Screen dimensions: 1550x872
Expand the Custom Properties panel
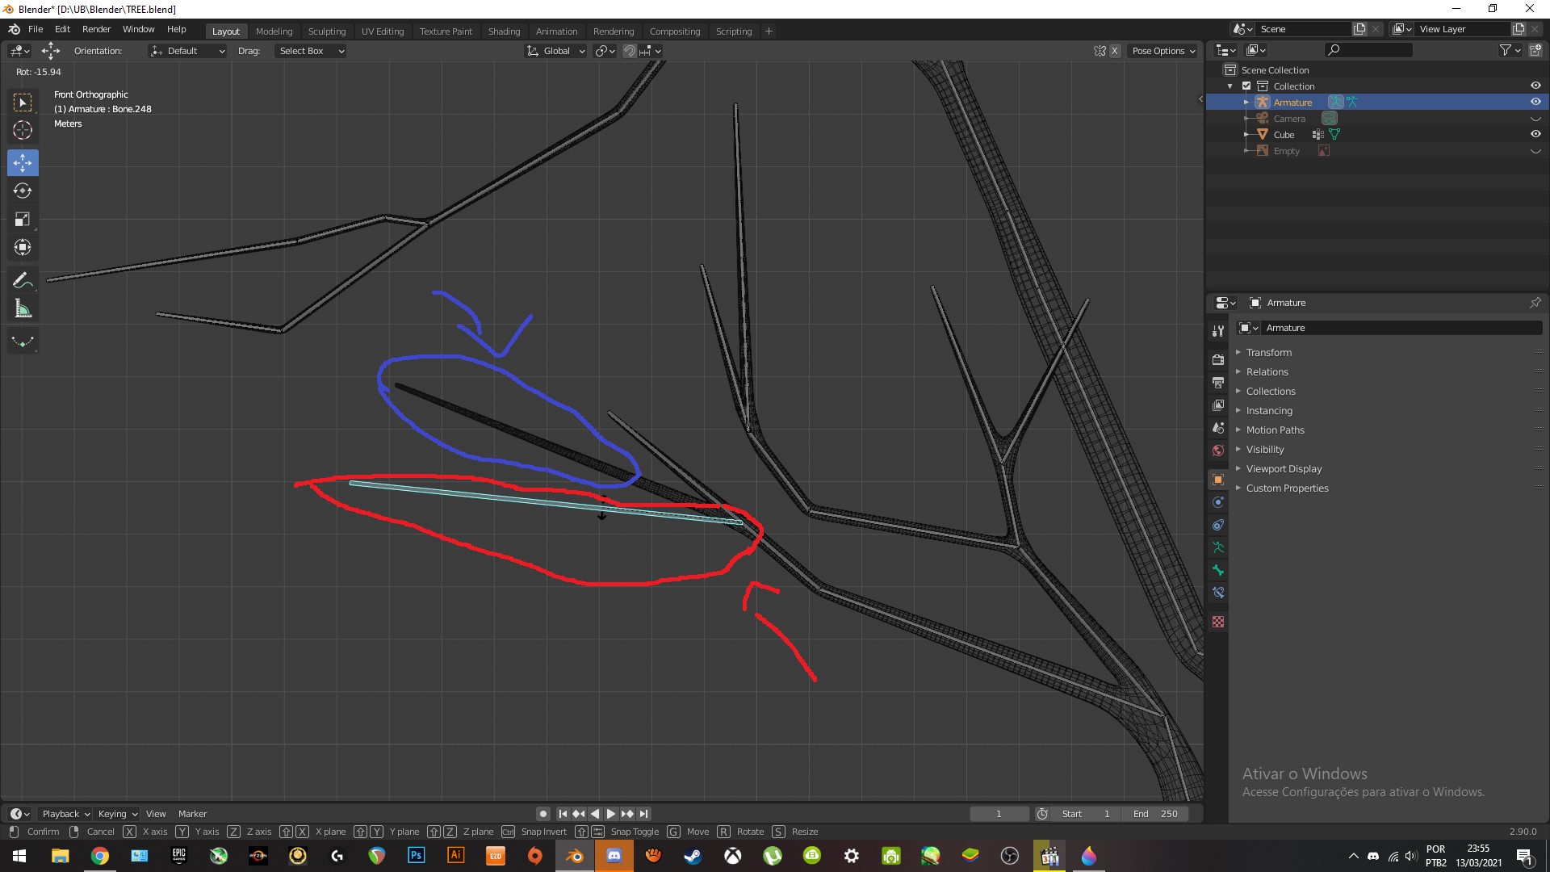[x=1287, y=488]
